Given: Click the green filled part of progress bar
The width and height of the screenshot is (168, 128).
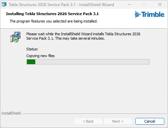Looking at the screenshot, I should pos(31,62).
